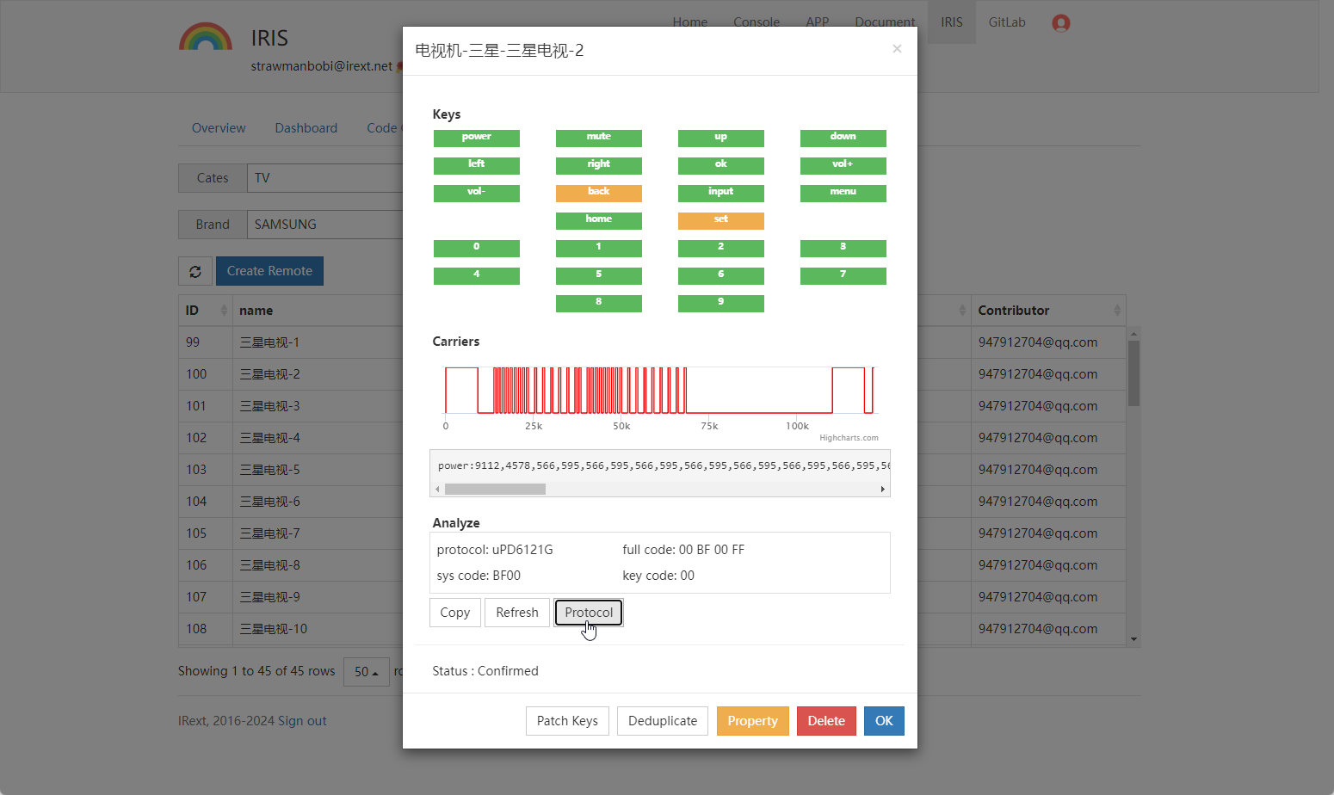
Task: Select the green power key
Action: pyautogui.click(x=476, y=138)
